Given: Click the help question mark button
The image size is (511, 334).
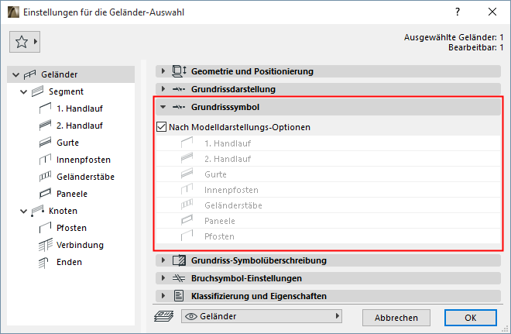Looking at the screenshot, I should click(458, 12).
